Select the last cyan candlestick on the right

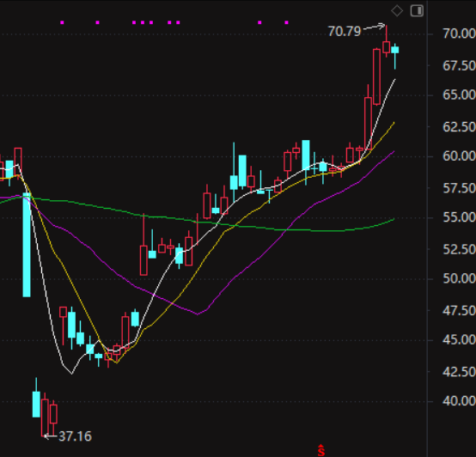pos(395,57)
